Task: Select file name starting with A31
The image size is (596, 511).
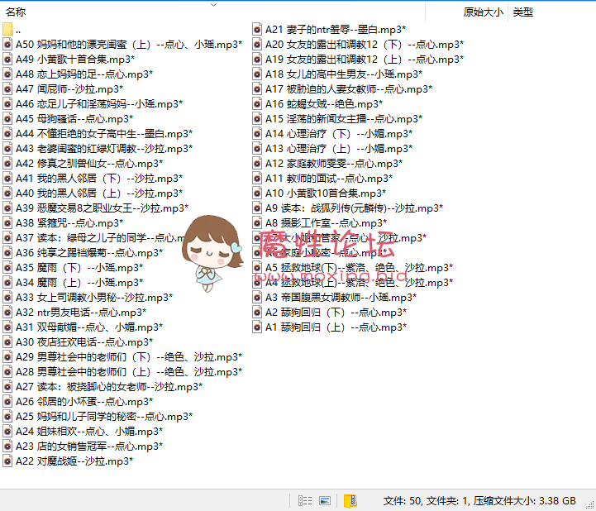Action: pyautogui.click(x=89, y=327)
